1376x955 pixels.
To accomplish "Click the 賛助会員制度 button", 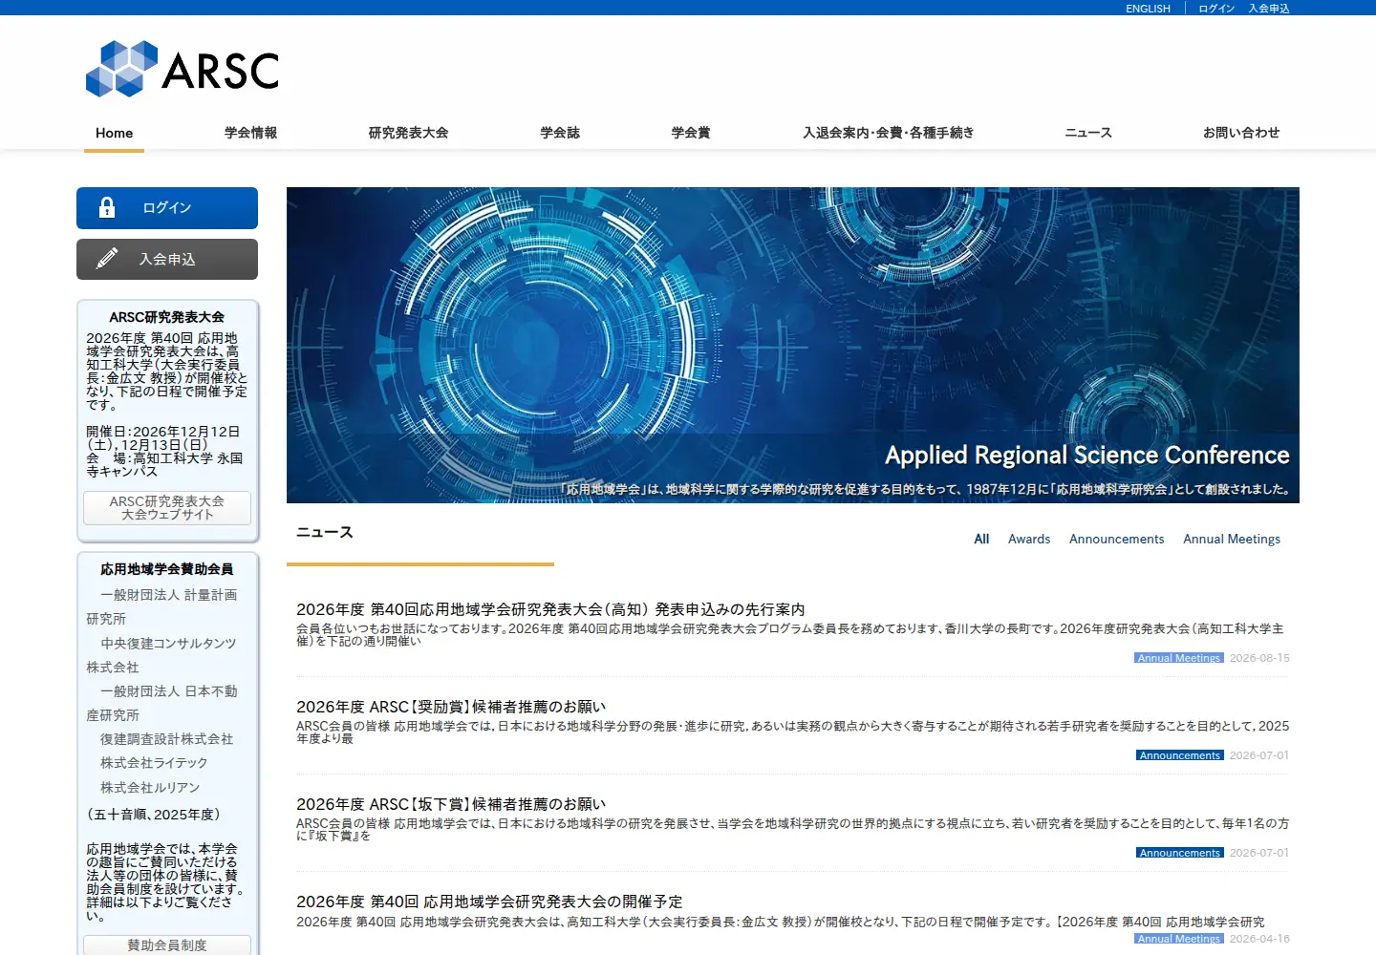I will 167,944.
